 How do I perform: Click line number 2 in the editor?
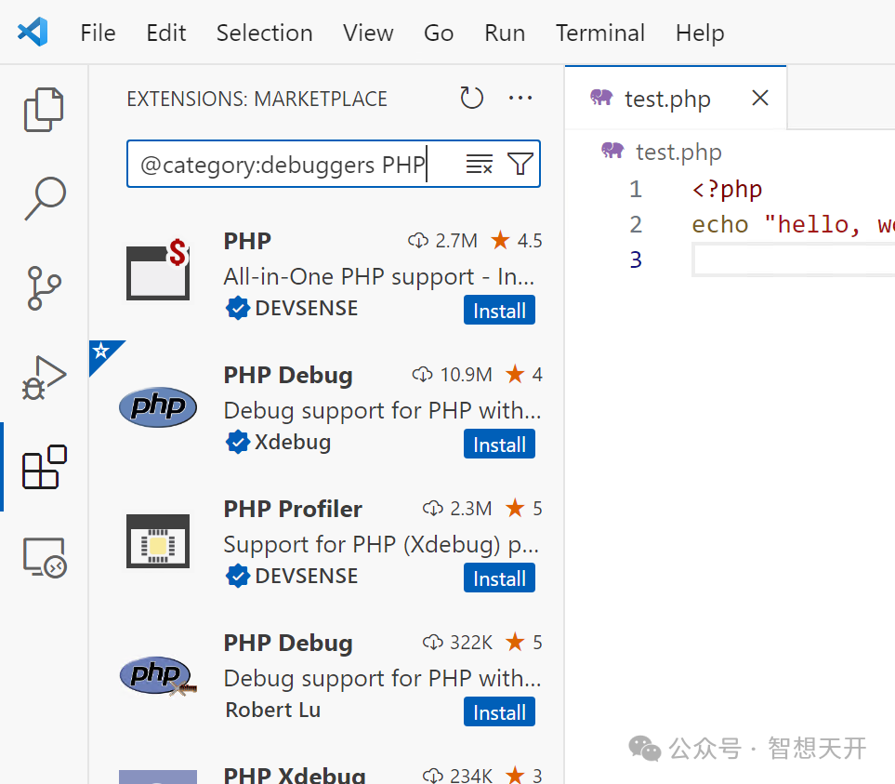[x=636, y=224]
